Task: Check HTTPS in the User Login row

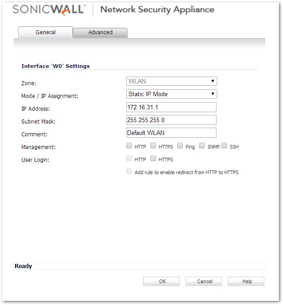Action: (x=153, y=159)
